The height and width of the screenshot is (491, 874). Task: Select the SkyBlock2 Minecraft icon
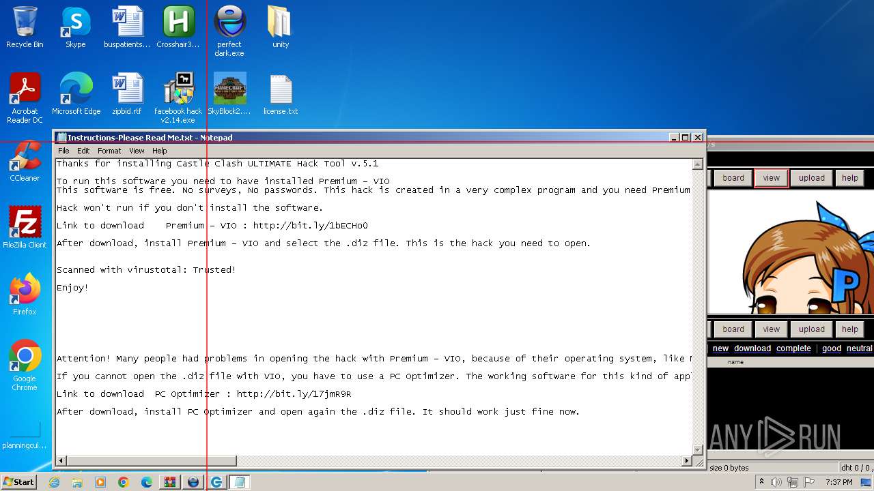(229, 94)
